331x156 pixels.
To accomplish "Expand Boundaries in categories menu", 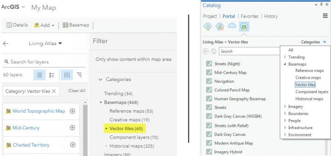I will (x=285, y=114).
